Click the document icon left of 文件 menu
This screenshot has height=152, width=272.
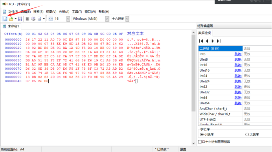click(x=5, y=12)
